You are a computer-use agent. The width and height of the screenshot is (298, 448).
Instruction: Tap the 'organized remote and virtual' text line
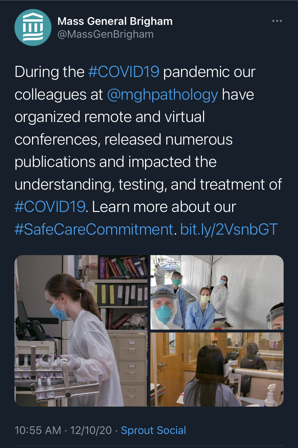click(110, 117)
